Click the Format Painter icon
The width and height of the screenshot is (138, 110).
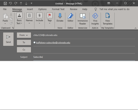pyautogui.click(x=11, y=23)
